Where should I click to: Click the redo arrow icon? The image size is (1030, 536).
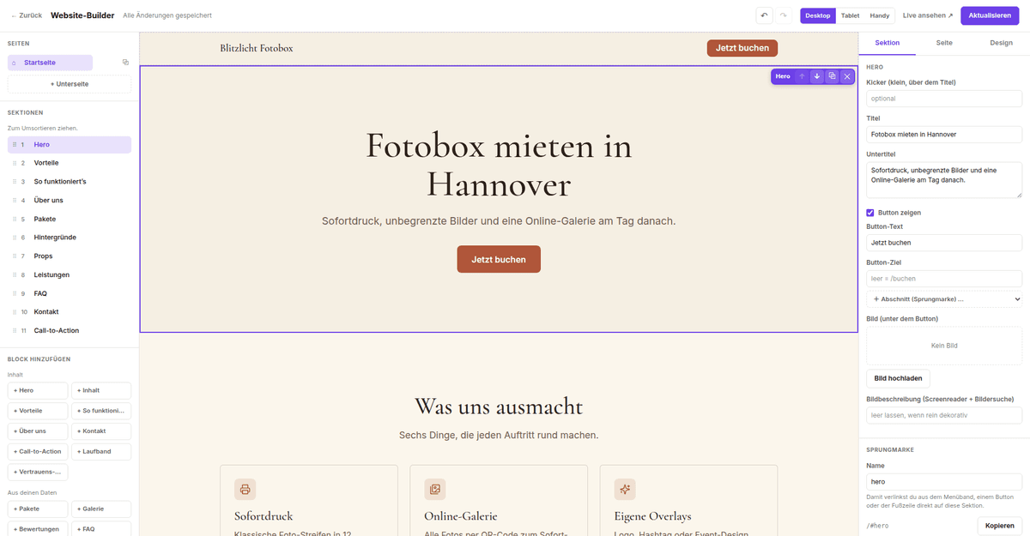pos(783,15)
